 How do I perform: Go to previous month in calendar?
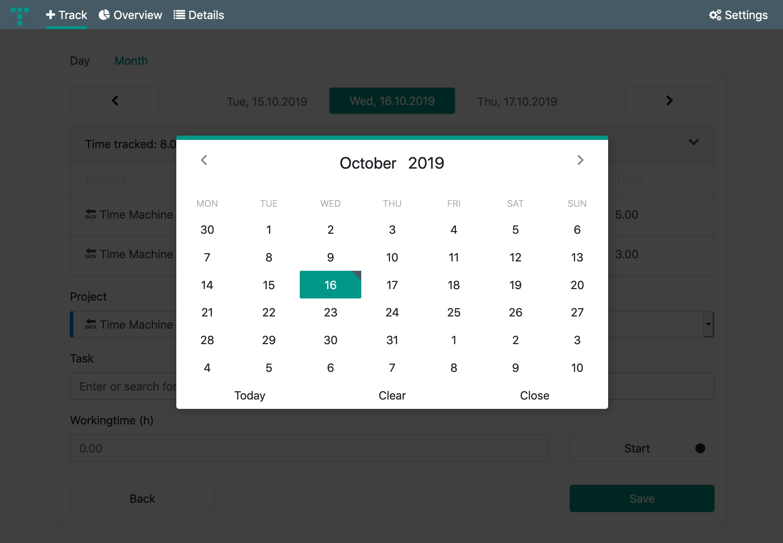pos(204,160)
